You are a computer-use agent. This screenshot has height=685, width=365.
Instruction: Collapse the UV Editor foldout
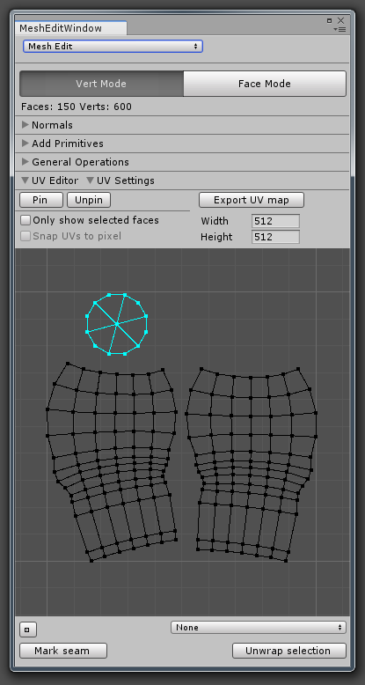coord(50,180)
